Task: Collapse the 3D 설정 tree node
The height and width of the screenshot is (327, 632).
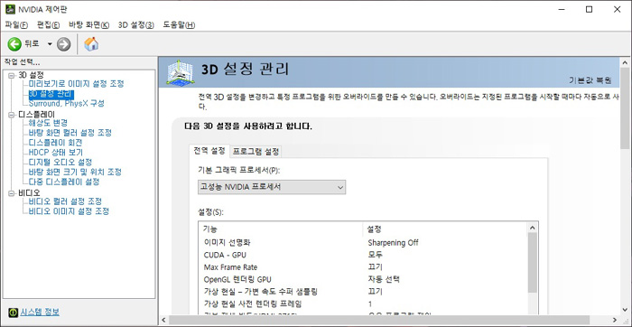Action: (x=12, y=75)
